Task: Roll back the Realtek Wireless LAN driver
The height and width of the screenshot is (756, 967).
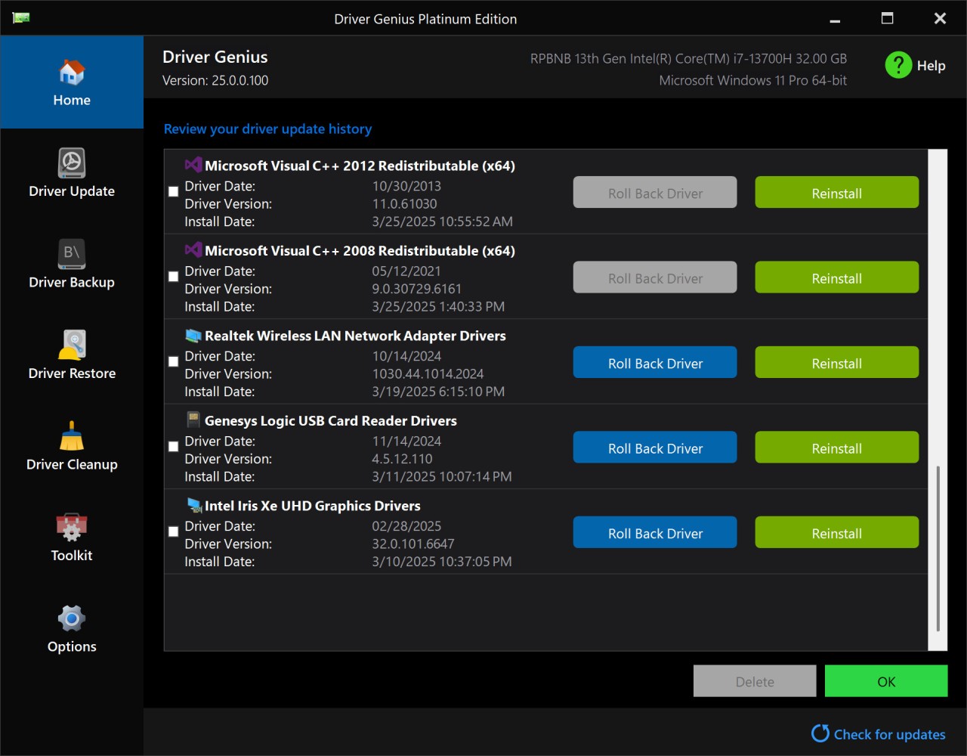Action: click(x=655, y=363)
